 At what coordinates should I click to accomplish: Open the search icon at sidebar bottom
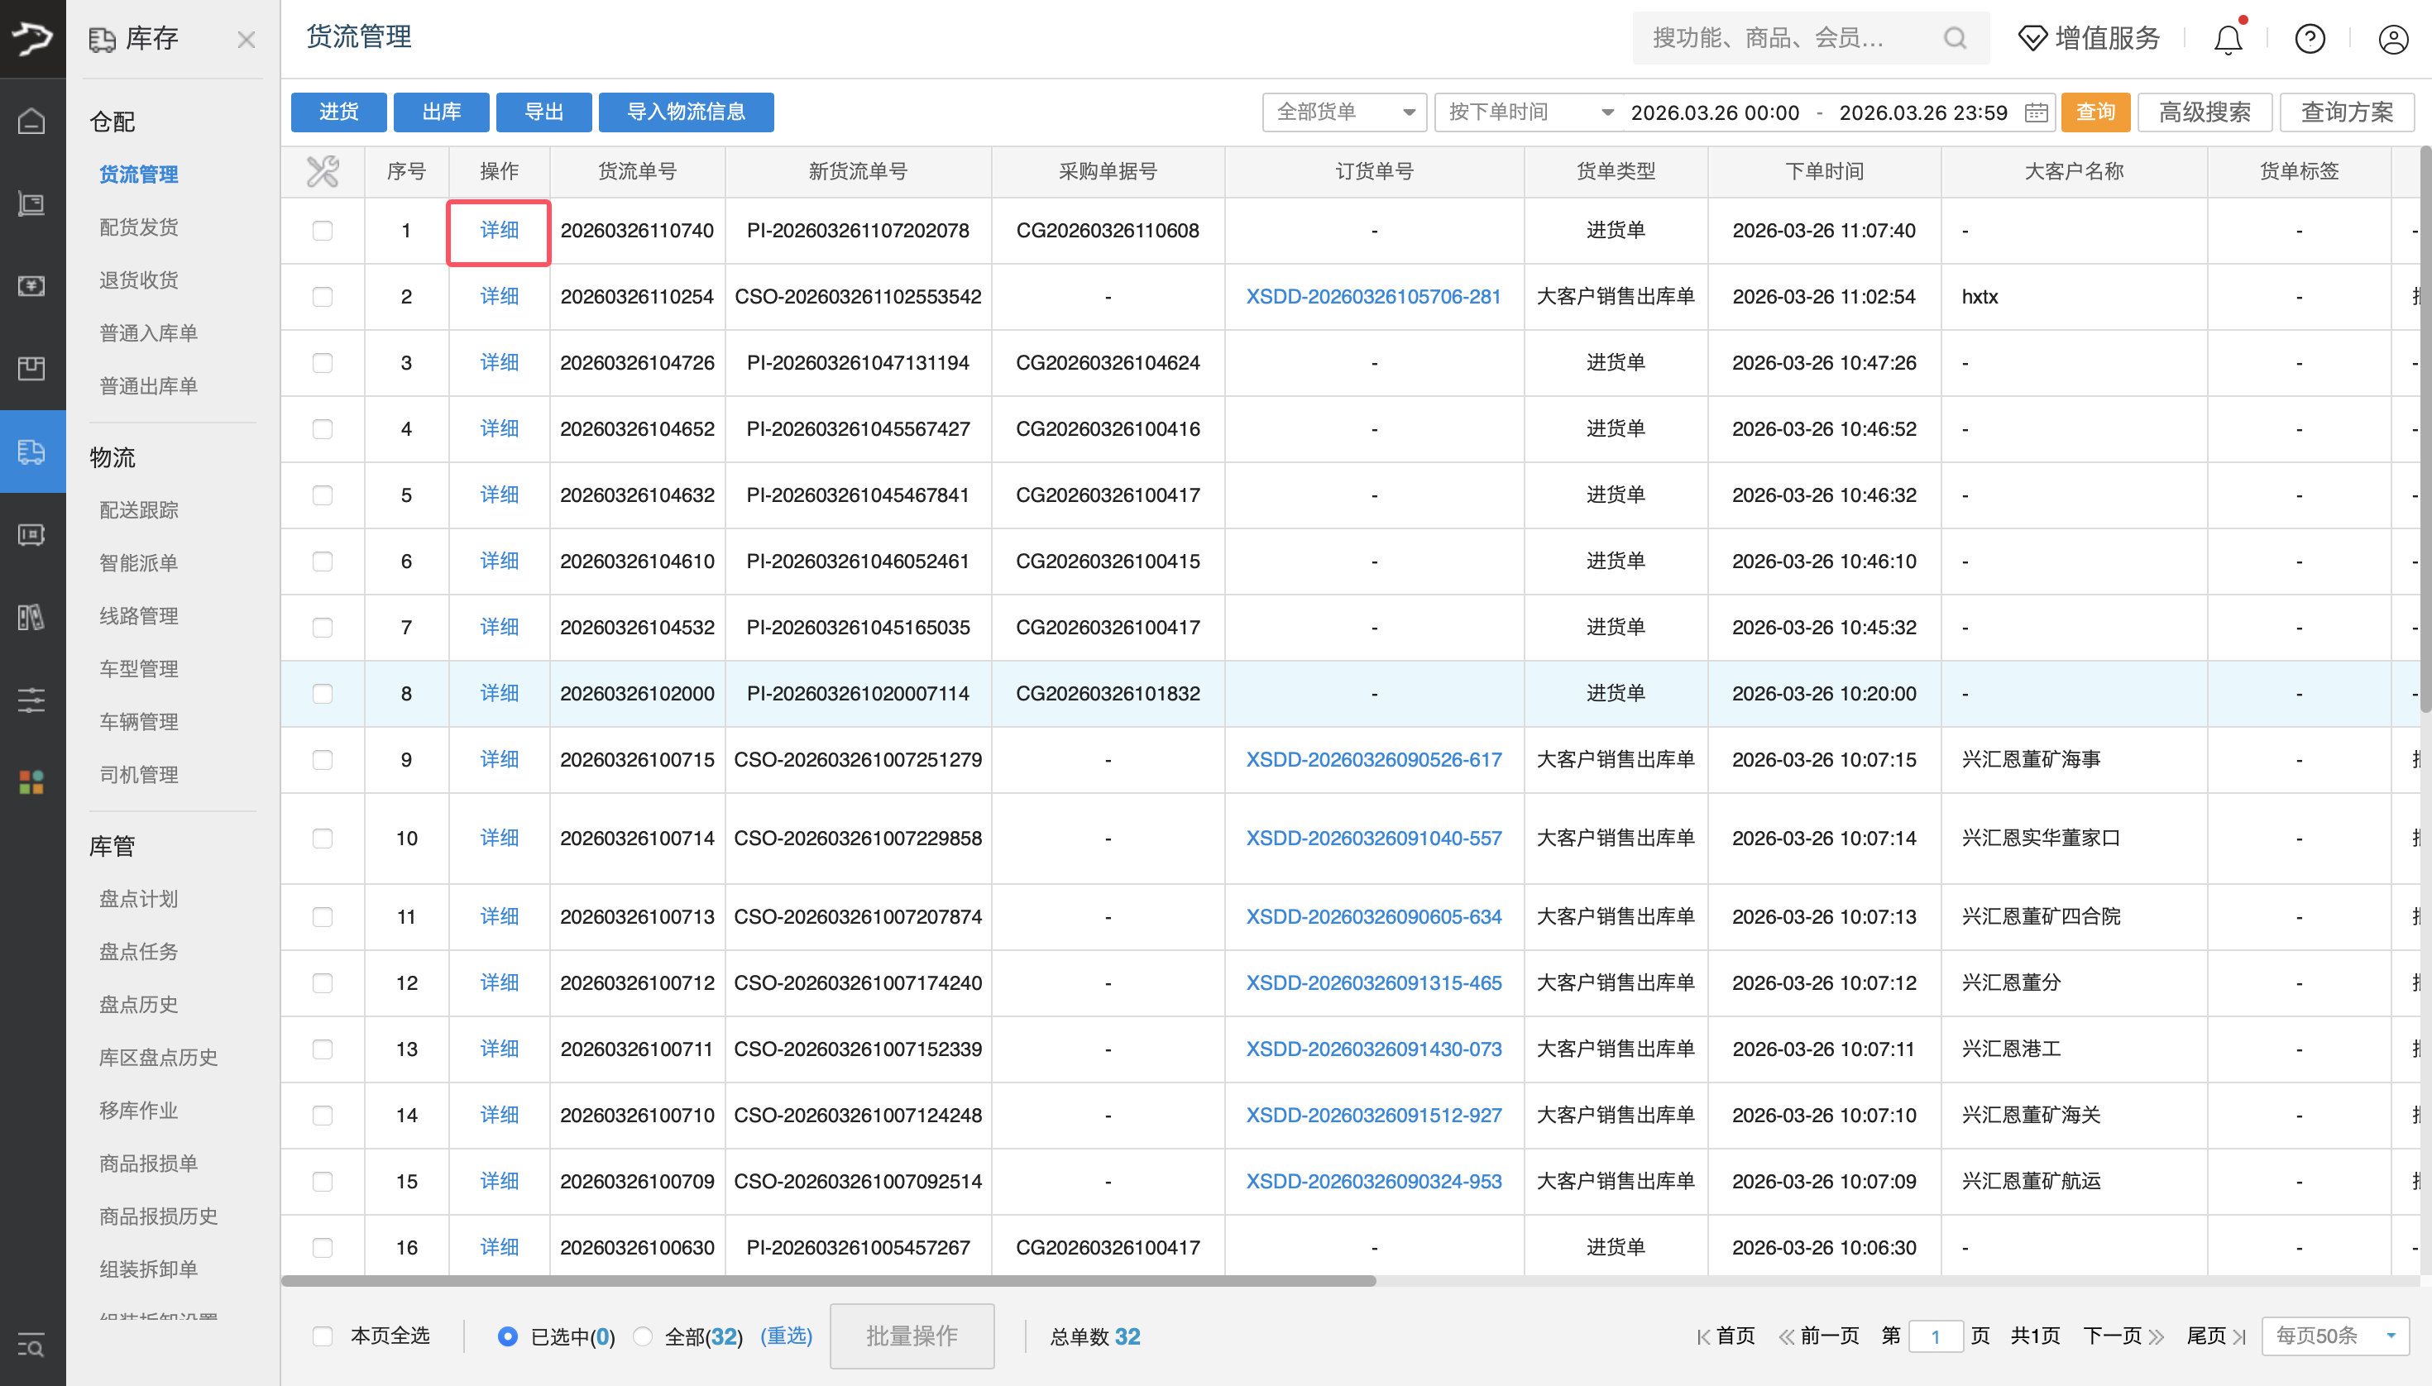[x=31, y=1346]
